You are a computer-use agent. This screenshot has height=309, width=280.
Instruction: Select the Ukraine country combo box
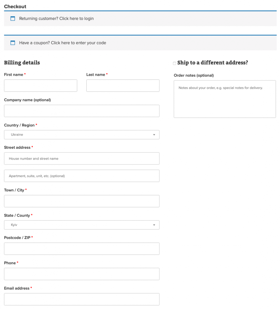82,135
